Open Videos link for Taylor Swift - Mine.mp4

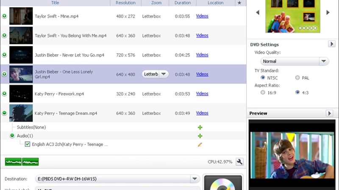202,16
